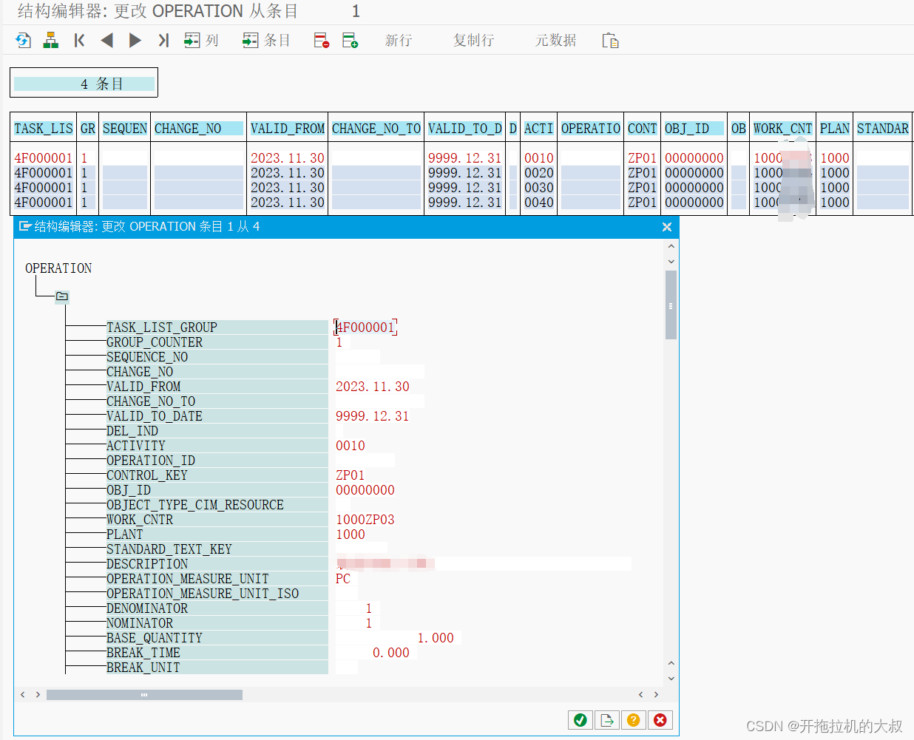
Task: Click the delete row icon with red minus
Action: (321, 41)
